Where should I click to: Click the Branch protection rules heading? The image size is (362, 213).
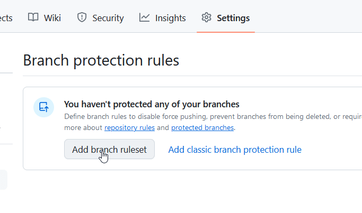pos(101,60)
